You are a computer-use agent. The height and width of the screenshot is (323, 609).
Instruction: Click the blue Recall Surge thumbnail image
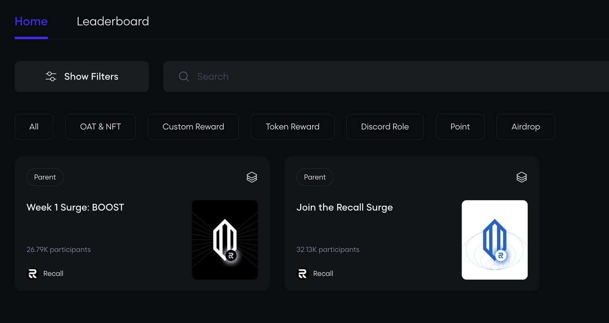(x=494, y=240)
